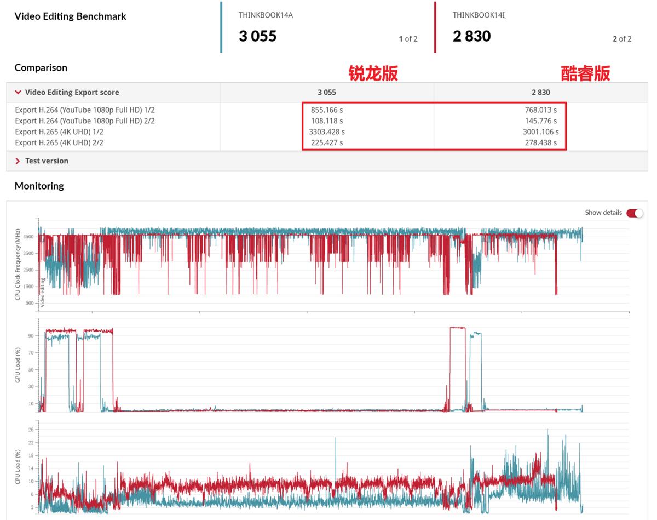657x520 pixels.
Task: Select the Export H.264 (YouTube 1080p Full HD) 2/2 row label
Action: tap(85, 121)
